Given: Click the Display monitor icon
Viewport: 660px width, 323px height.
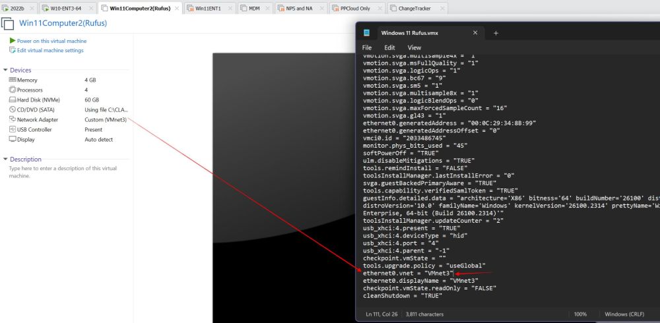Looking at the screenshot, I should 12,139.
